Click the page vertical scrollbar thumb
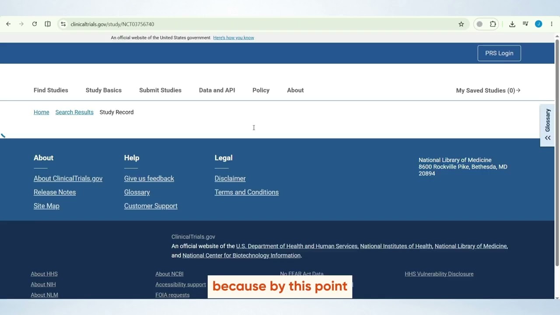 click(557, 152)
